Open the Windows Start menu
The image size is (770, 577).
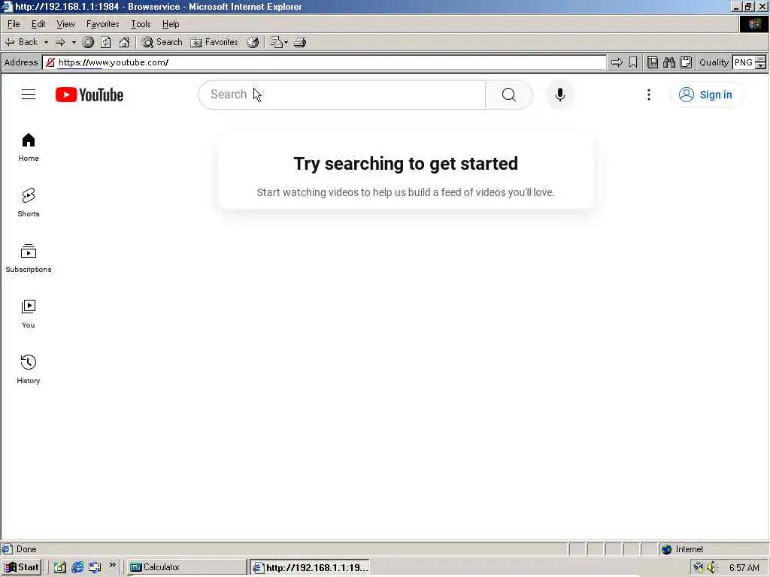(22, 567)
